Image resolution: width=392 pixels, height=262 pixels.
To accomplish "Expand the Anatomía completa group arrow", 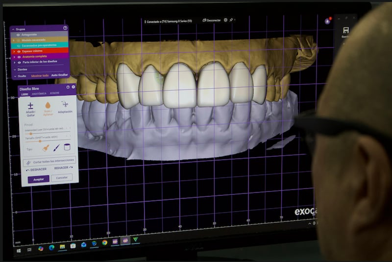I will pyautogui.click(x=14, y=57).
